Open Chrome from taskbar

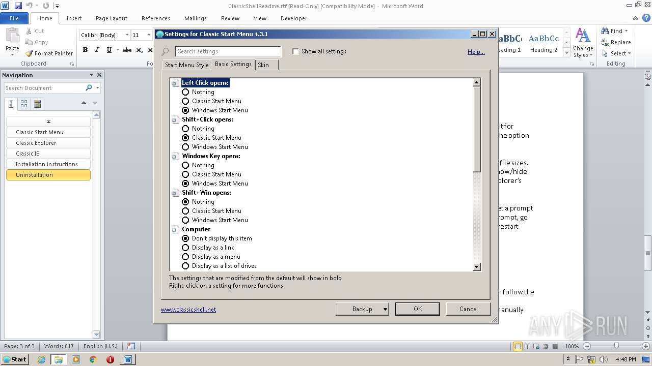[93, 359]
